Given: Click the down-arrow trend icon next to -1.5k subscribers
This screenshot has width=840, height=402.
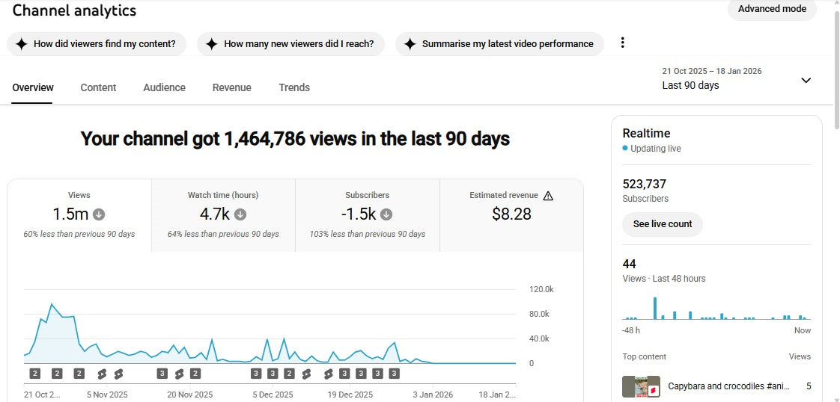Looking at the screenshot, I should (x=386, y=214).
